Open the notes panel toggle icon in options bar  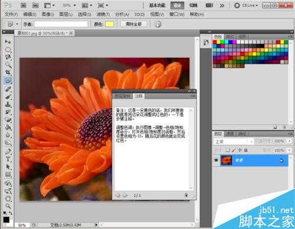pos(158,24)
